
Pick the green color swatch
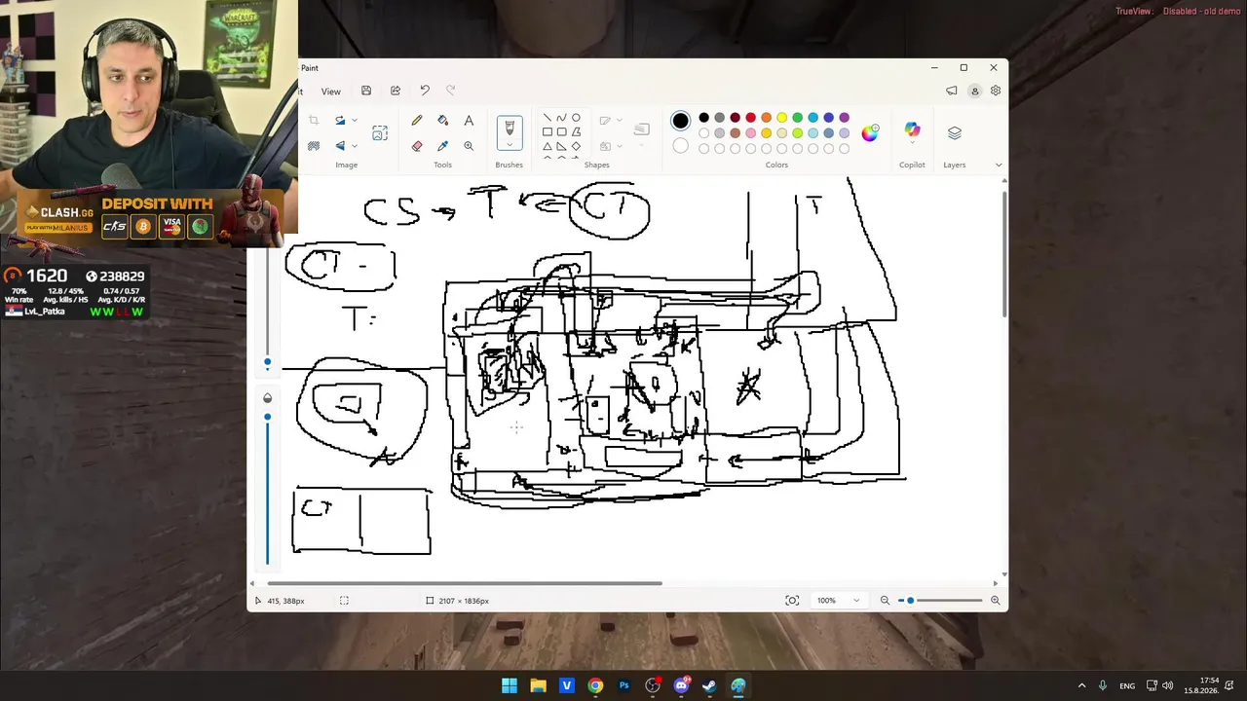click(797, 118)
